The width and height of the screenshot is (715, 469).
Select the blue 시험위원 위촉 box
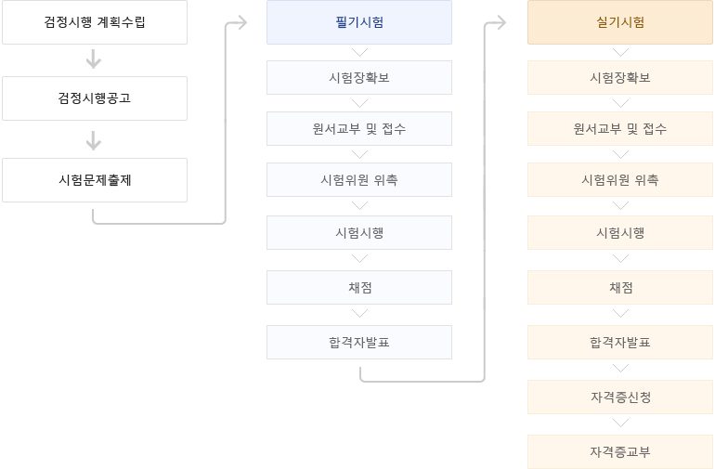359,179
